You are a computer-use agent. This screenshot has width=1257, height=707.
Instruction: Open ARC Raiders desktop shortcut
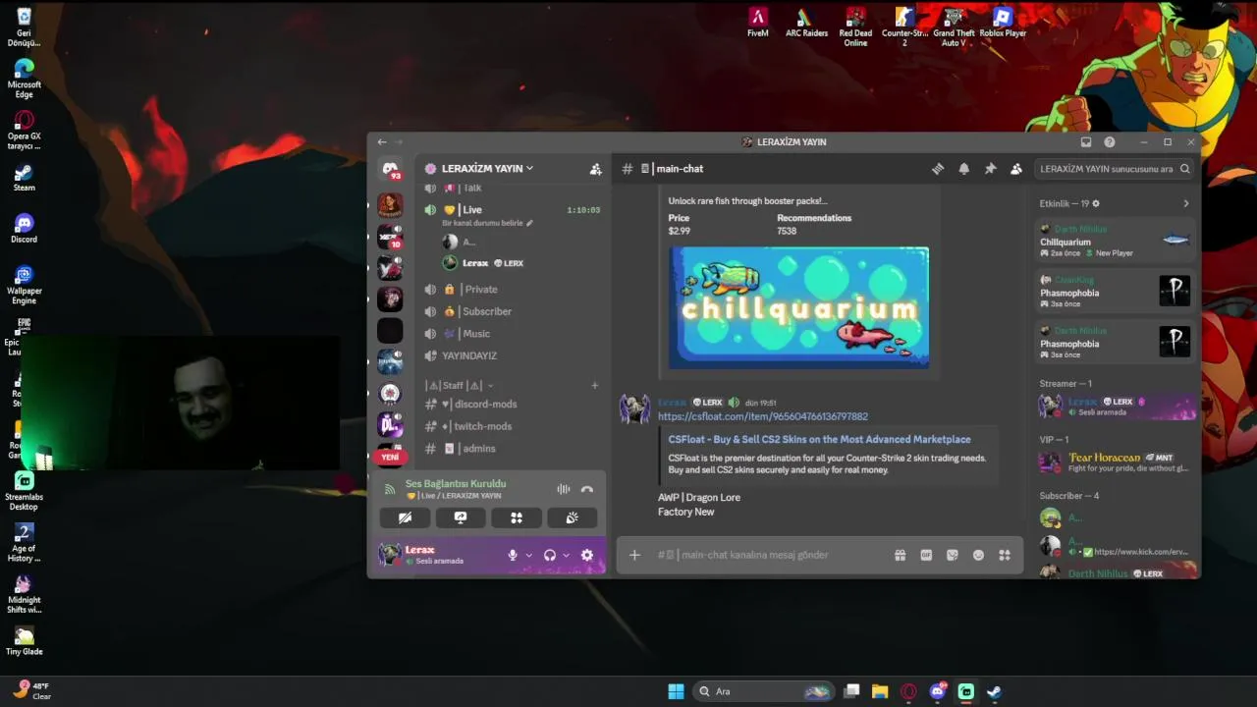(x=806, y=22)
